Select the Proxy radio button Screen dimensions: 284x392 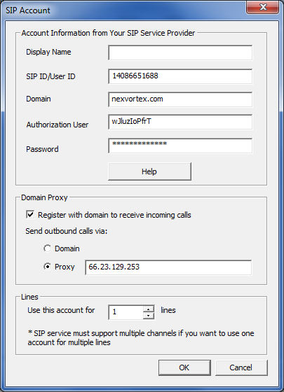tap(47, 267)
